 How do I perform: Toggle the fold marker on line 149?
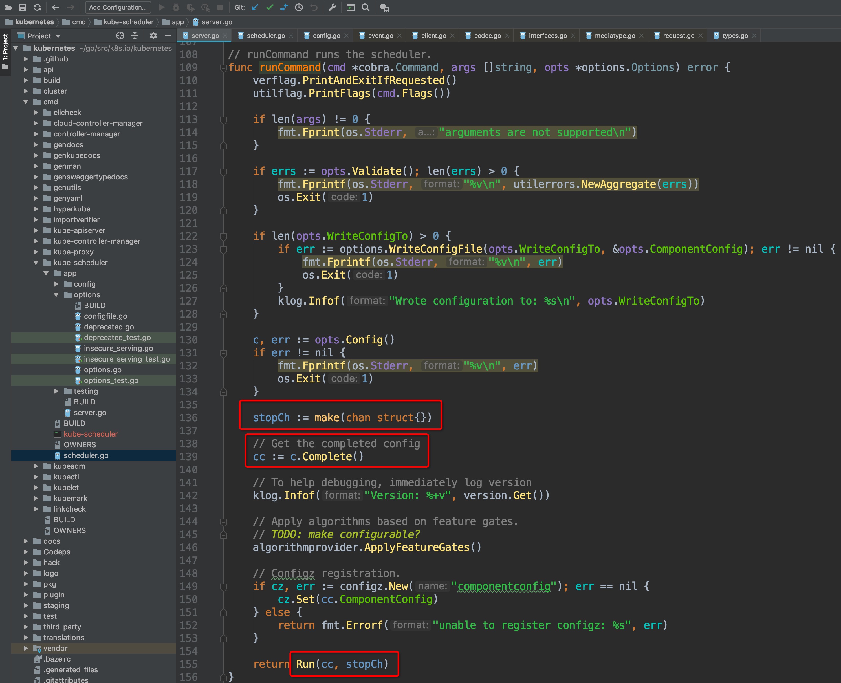point(223,587)
